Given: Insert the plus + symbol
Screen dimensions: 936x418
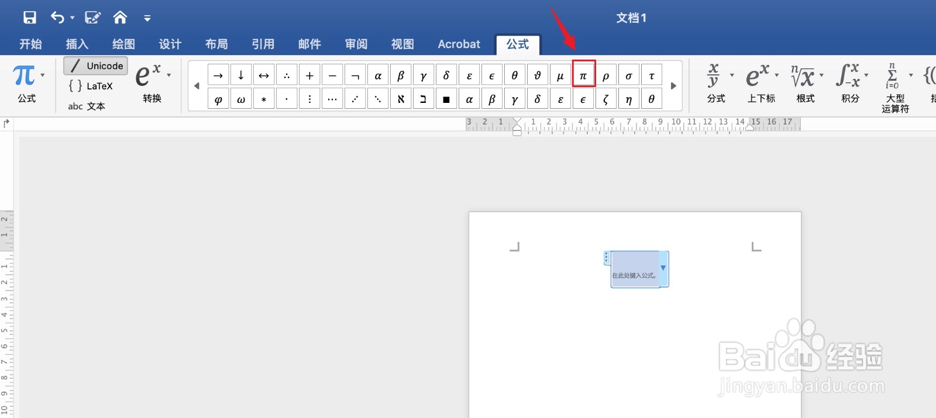Looking at the screenshot, I should tap(309, 75).
